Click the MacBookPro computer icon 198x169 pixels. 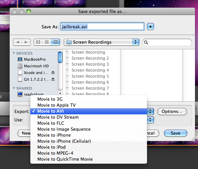coord(20,59)
